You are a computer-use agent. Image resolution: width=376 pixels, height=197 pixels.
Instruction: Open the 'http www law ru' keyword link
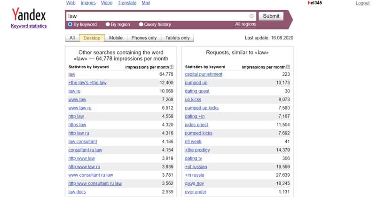(84, 167)
